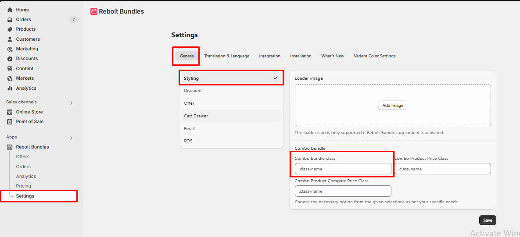Screen dimensions: 520x237
Task: Select Email in the settings list
Action: pos(231,128)
